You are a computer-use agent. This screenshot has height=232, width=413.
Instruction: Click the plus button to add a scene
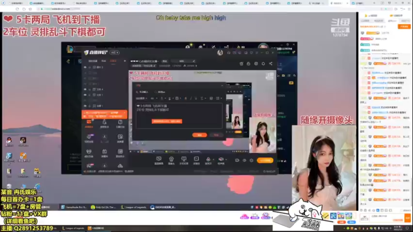[x=125, y=61]
